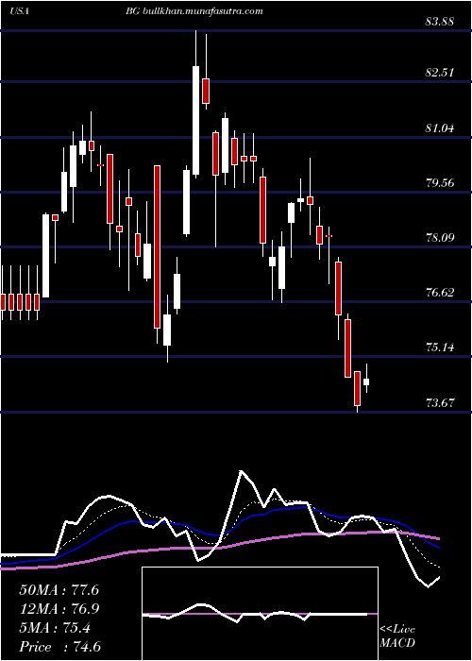Click the BG bullkhan.munafasutra.com title
The height and width of the screenshot is (661, 472).
click(194, 11)
